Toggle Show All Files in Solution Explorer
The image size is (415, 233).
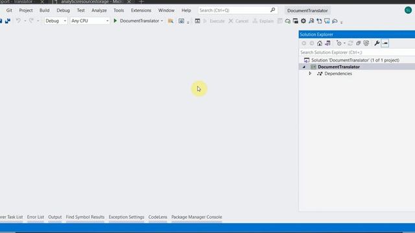[366, 43]
